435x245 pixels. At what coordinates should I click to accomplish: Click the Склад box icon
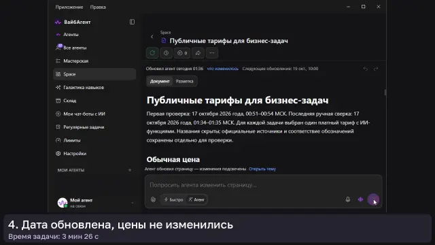pos(58,101)
